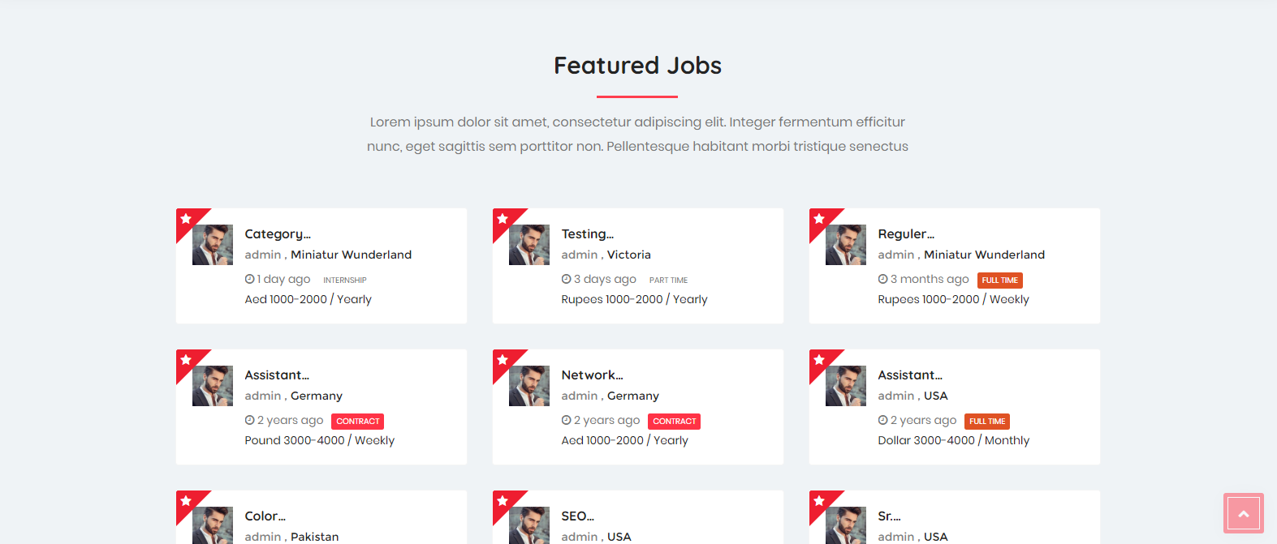
Task: Click CONTRACT badge on Pound 3000-4000 job
Action: click(x=358, y=422)
